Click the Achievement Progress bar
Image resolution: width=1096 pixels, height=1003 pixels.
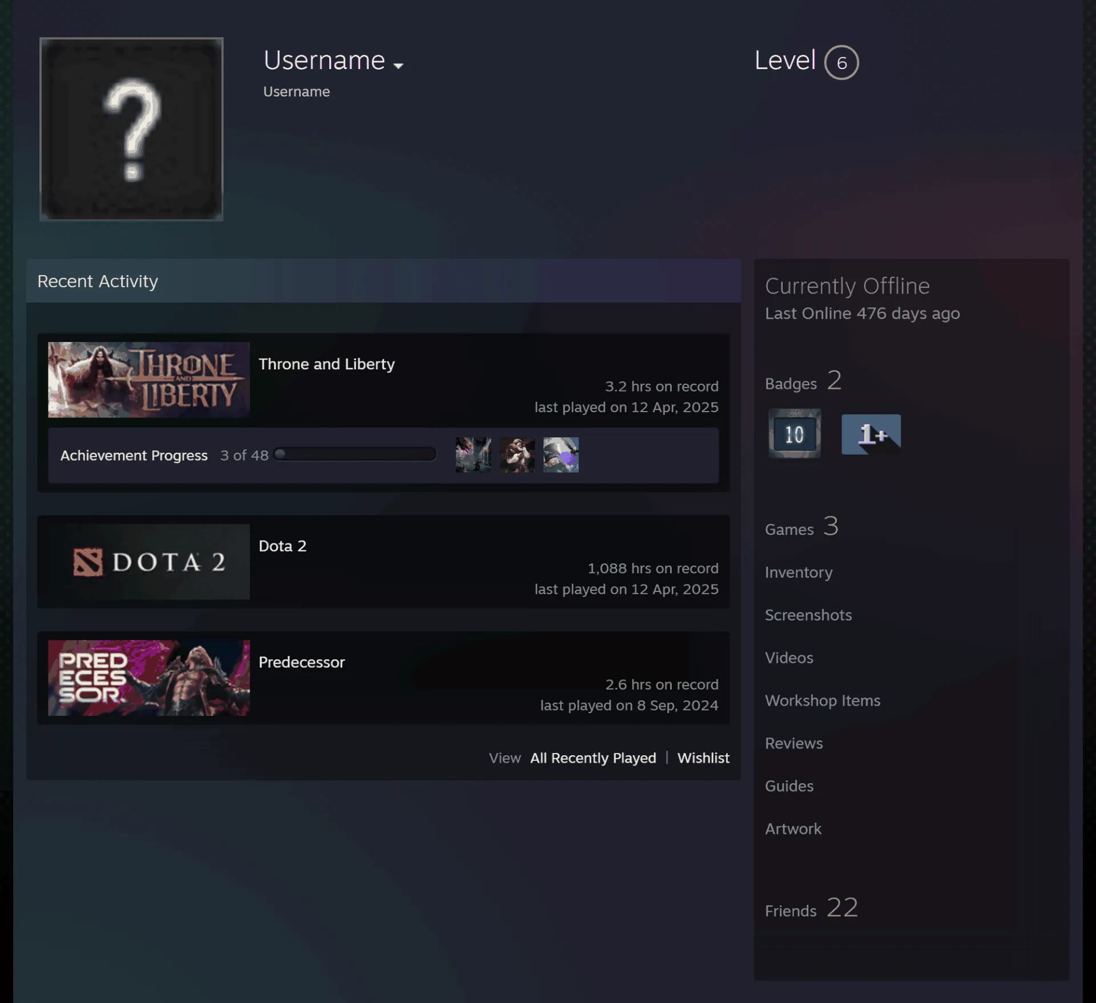tap(355, 454)
